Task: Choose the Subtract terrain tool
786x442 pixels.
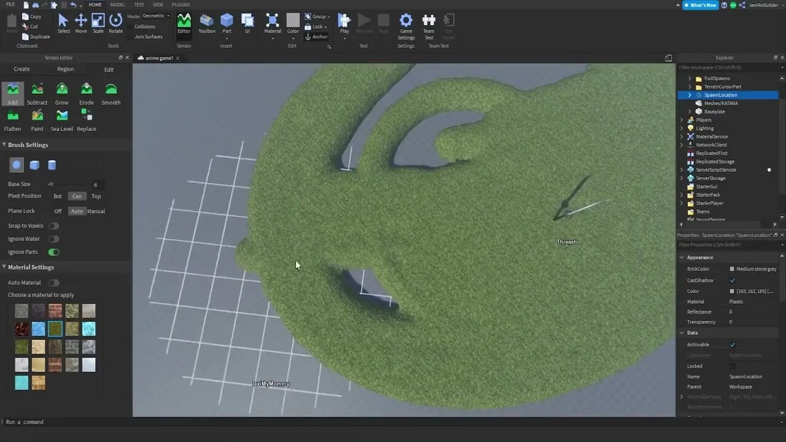Action: [37, 94]
